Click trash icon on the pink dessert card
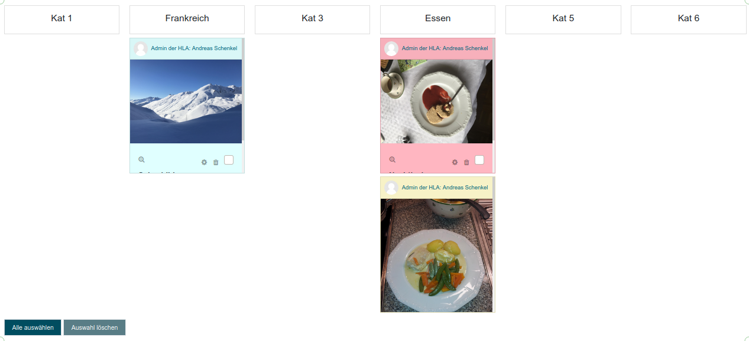The image size is (749, 341). click(x=466, y=162)
